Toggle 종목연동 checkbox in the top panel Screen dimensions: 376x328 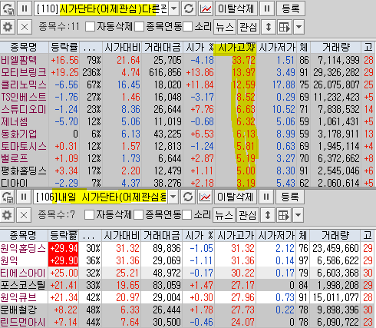tap(139, 27)
